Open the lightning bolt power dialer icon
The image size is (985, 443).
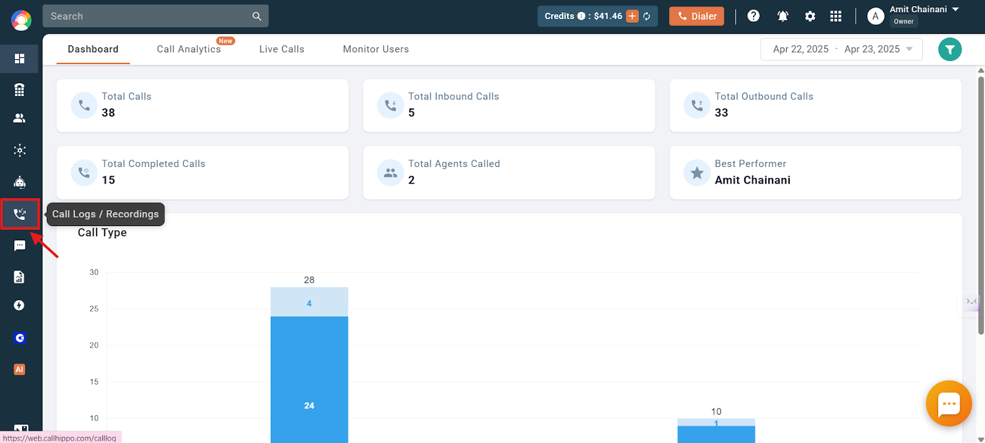pyautogui.click(x=20, y=306)
